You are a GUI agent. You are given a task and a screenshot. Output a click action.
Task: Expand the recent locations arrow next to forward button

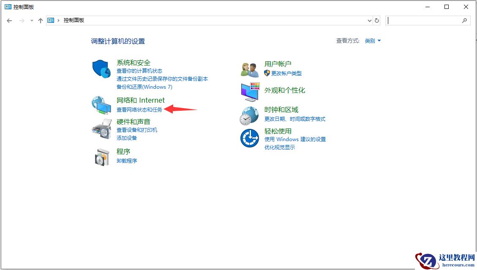coord(31,20)
